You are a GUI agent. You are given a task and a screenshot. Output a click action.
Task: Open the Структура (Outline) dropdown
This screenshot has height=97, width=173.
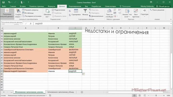pos(144,13)
